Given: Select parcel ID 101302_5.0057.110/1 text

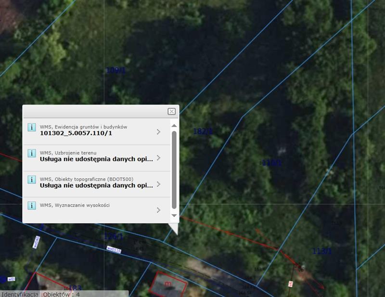Looking at the screenshot, I should pyautogui.click(x=76, y=133).
